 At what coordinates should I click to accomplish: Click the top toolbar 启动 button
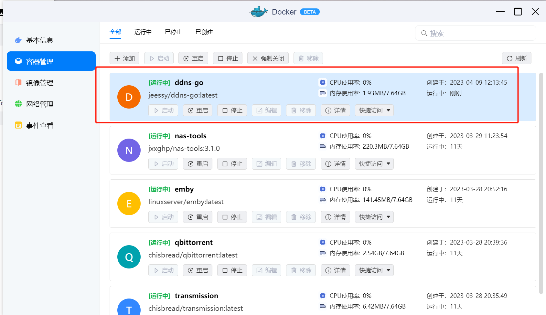click(x=159, y=58)
